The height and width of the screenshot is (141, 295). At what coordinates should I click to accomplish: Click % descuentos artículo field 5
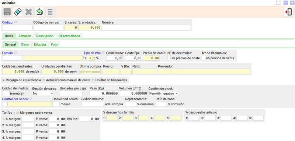[258, 118]
